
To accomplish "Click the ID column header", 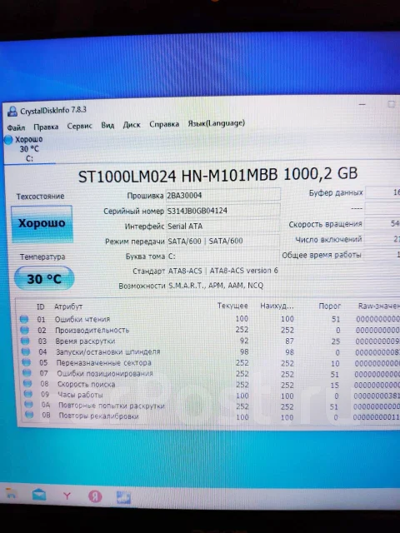I will coord(41,306).
